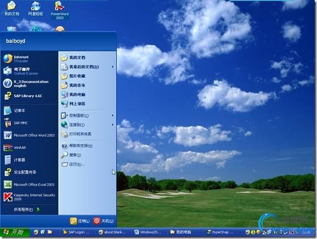Launch Calculator (计算器) icon

click(x=7, y=160)
